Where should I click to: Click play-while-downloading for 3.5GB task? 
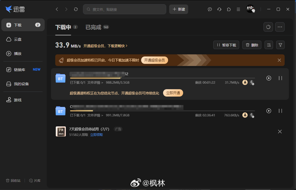click(x=269, y=78)
